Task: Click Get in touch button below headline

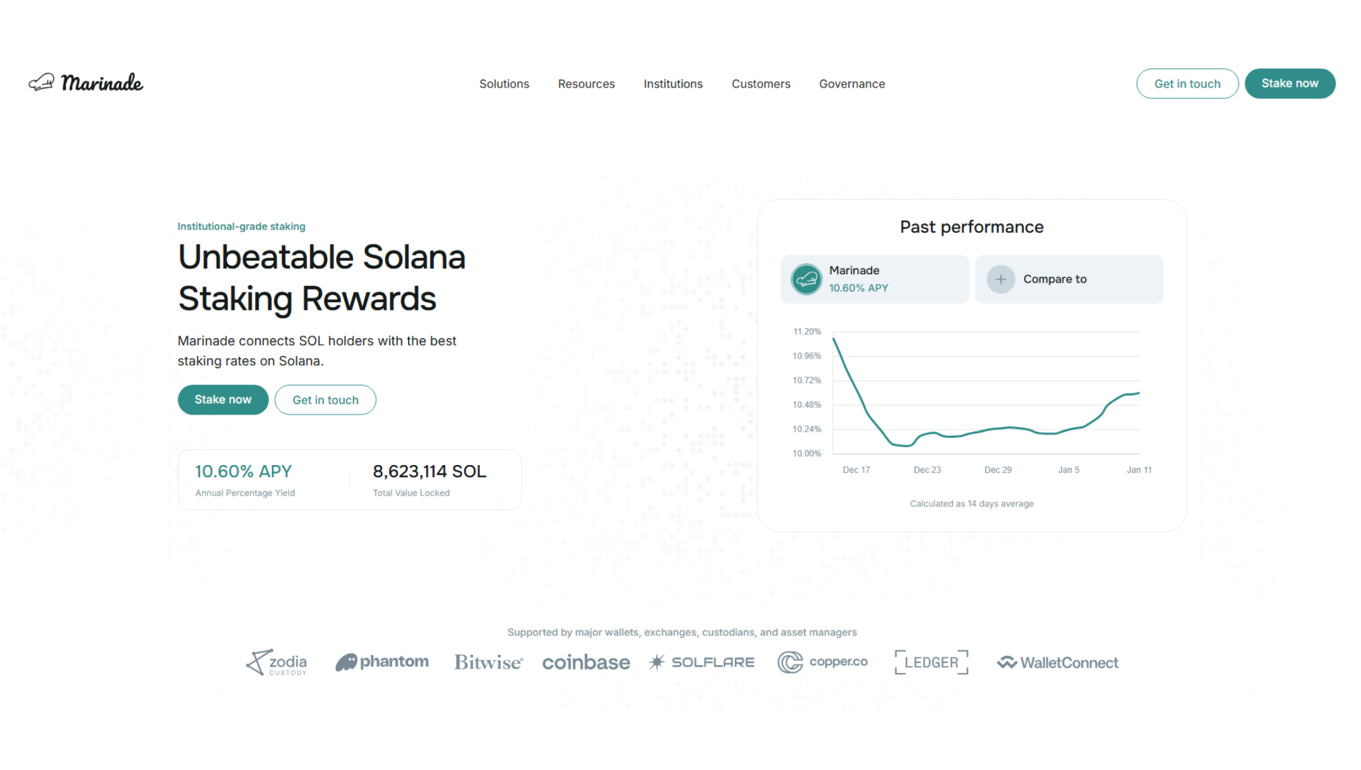Action: (x=325, y=400)
